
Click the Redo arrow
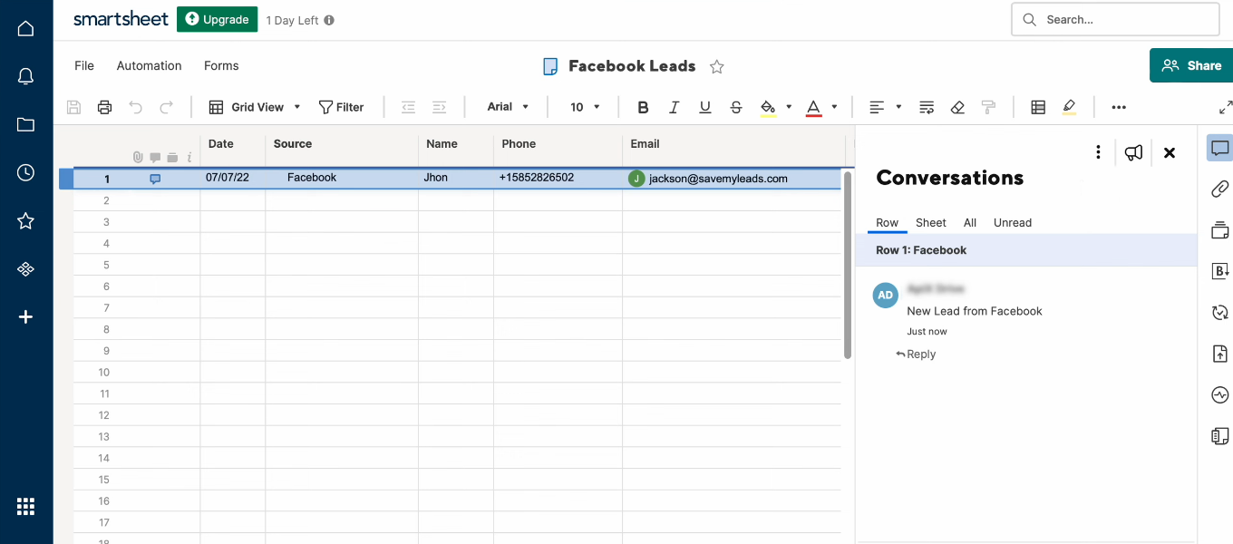point(166,107)
